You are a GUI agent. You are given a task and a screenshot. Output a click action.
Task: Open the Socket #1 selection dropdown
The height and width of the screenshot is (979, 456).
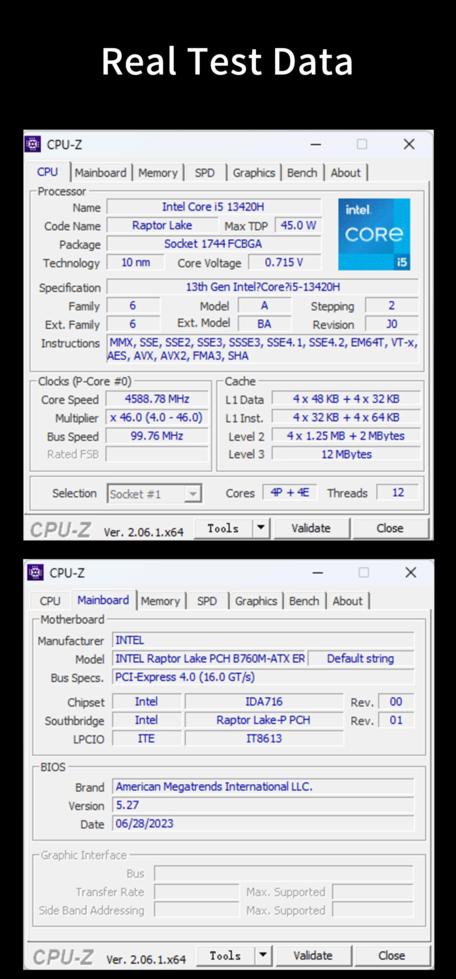193,494
